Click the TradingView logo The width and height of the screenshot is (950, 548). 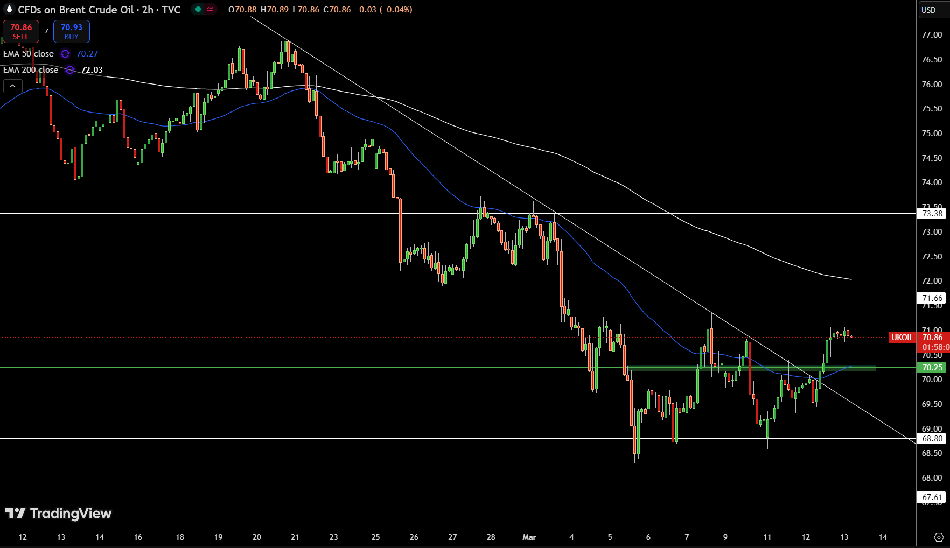click(x=58, y=514)
